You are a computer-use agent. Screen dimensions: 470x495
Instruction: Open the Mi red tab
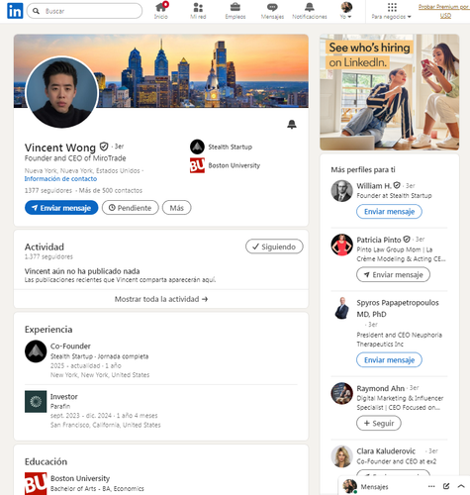198,11
